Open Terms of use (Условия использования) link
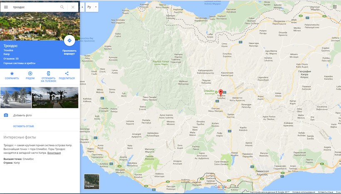Screen dimensions: 341x194 pos(304,192)
